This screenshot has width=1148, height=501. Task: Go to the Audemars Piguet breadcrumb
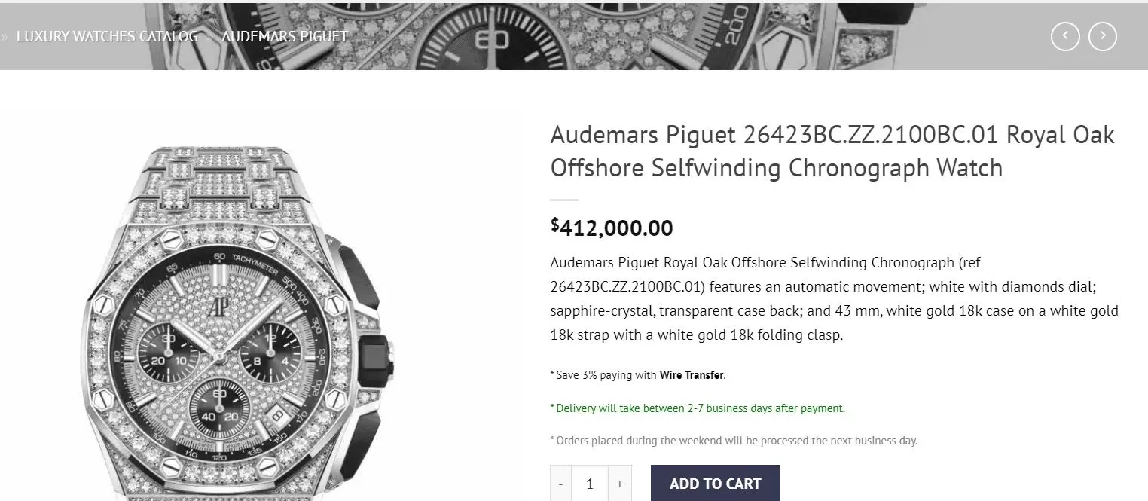[285, 36]
